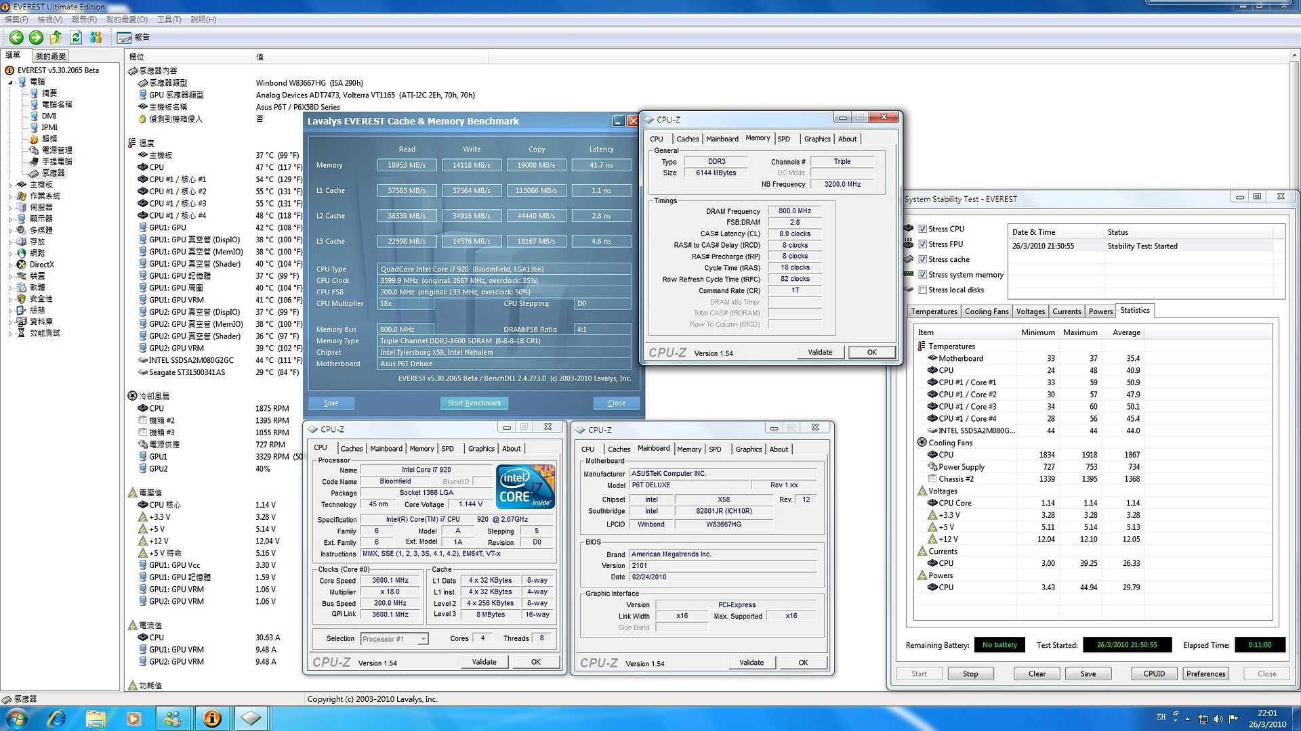Screen dimensions: 1301x731
Task: Click the Up folder toolbar icon
Action: click(56, 38)
